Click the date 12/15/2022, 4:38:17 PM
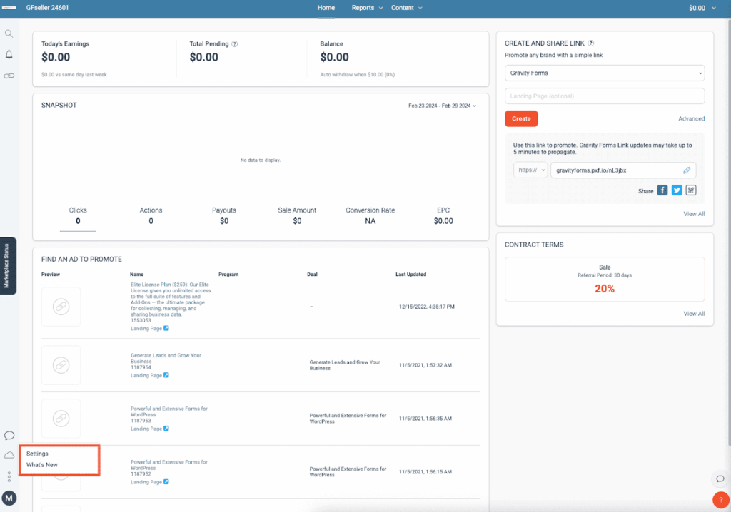The width and height of the screenshot is (731, 512). point(427,307)
